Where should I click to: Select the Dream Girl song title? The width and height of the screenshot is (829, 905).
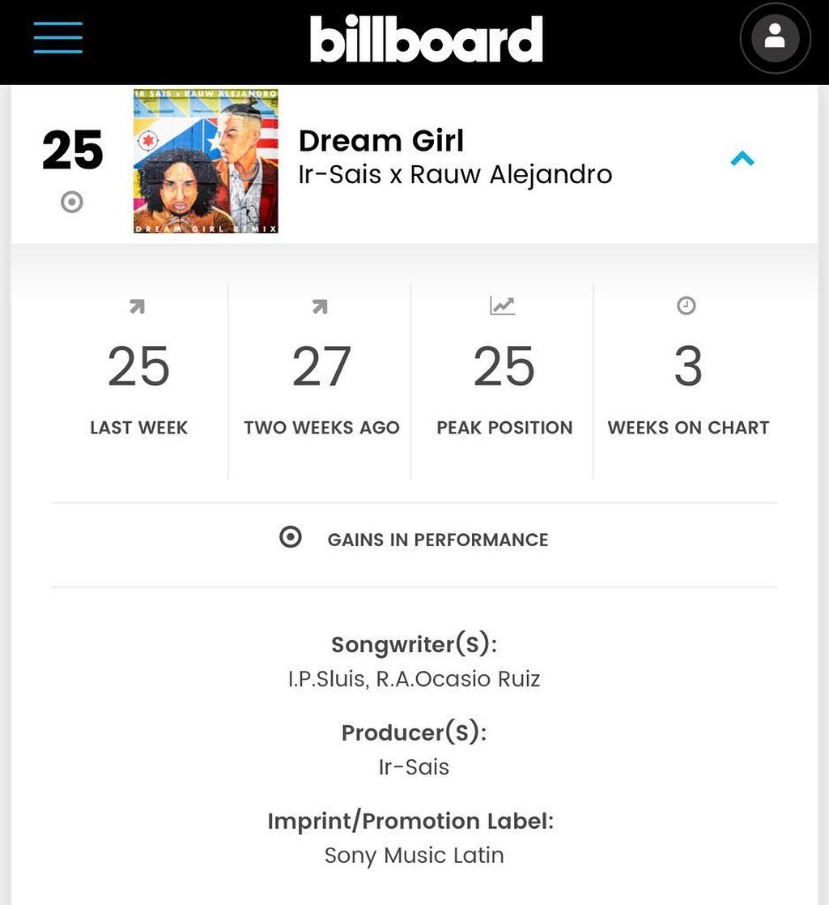point(380,141)
